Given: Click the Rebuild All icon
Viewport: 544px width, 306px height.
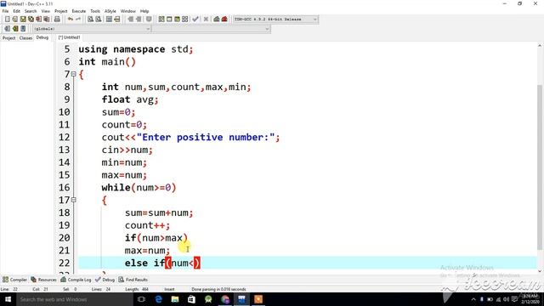Looking at the screenshot, I should pos(185,19).
